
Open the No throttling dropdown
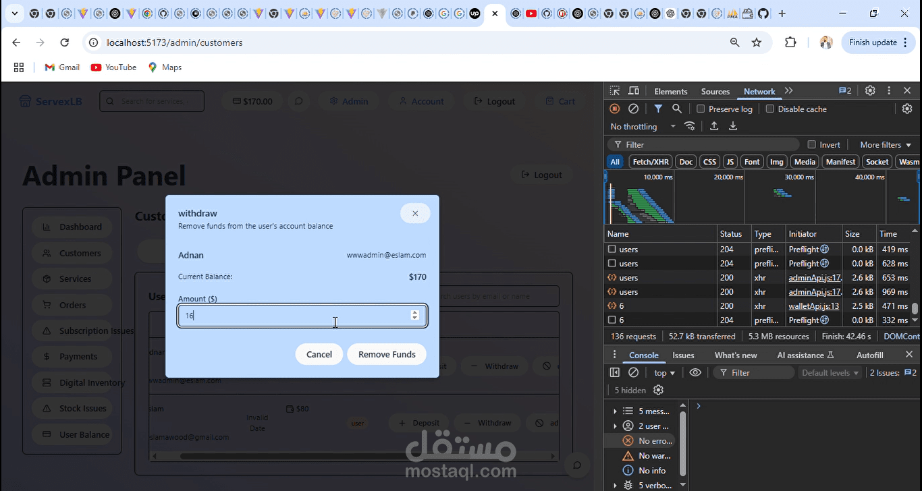point(643,126)
